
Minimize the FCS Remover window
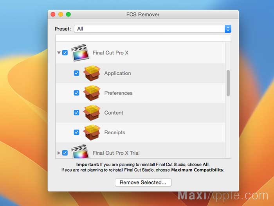[x=61, y=14]
